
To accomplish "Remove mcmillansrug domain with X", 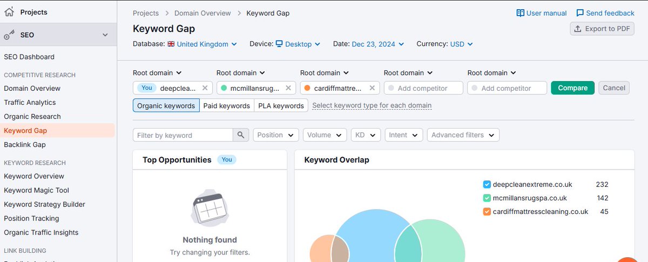I will pyautogui.click(x=288, y=88).
